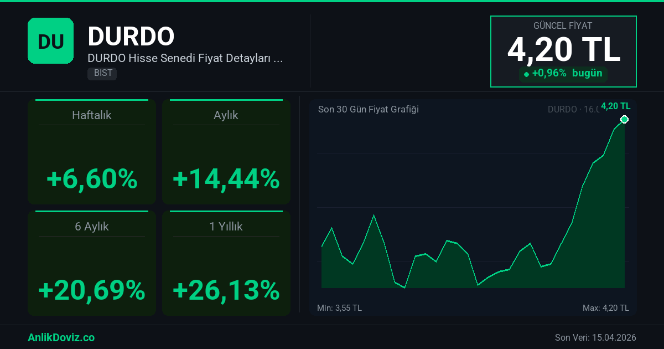Viewport: 664px width, 349px height.
Task: Click the BIST exchange badge
Action: tap(102, 73)
